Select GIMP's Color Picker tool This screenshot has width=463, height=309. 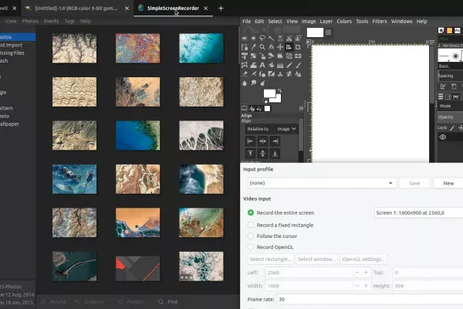[x=253, y=47]
